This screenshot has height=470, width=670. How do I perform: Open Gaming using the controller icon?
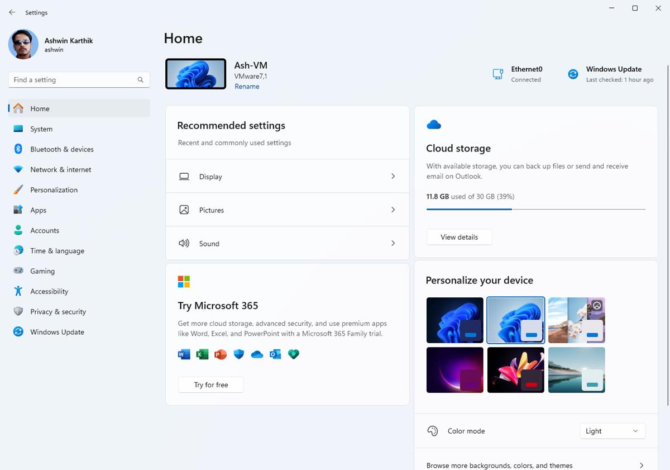point(17,271)
